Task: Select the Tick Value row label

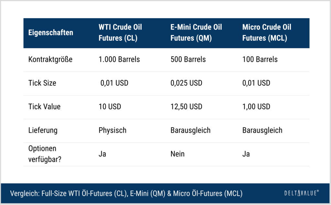Action: click(44, 107)
